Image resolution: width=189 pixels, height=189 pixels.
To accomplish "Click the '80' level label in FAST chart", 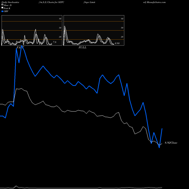I will (60, 19).
